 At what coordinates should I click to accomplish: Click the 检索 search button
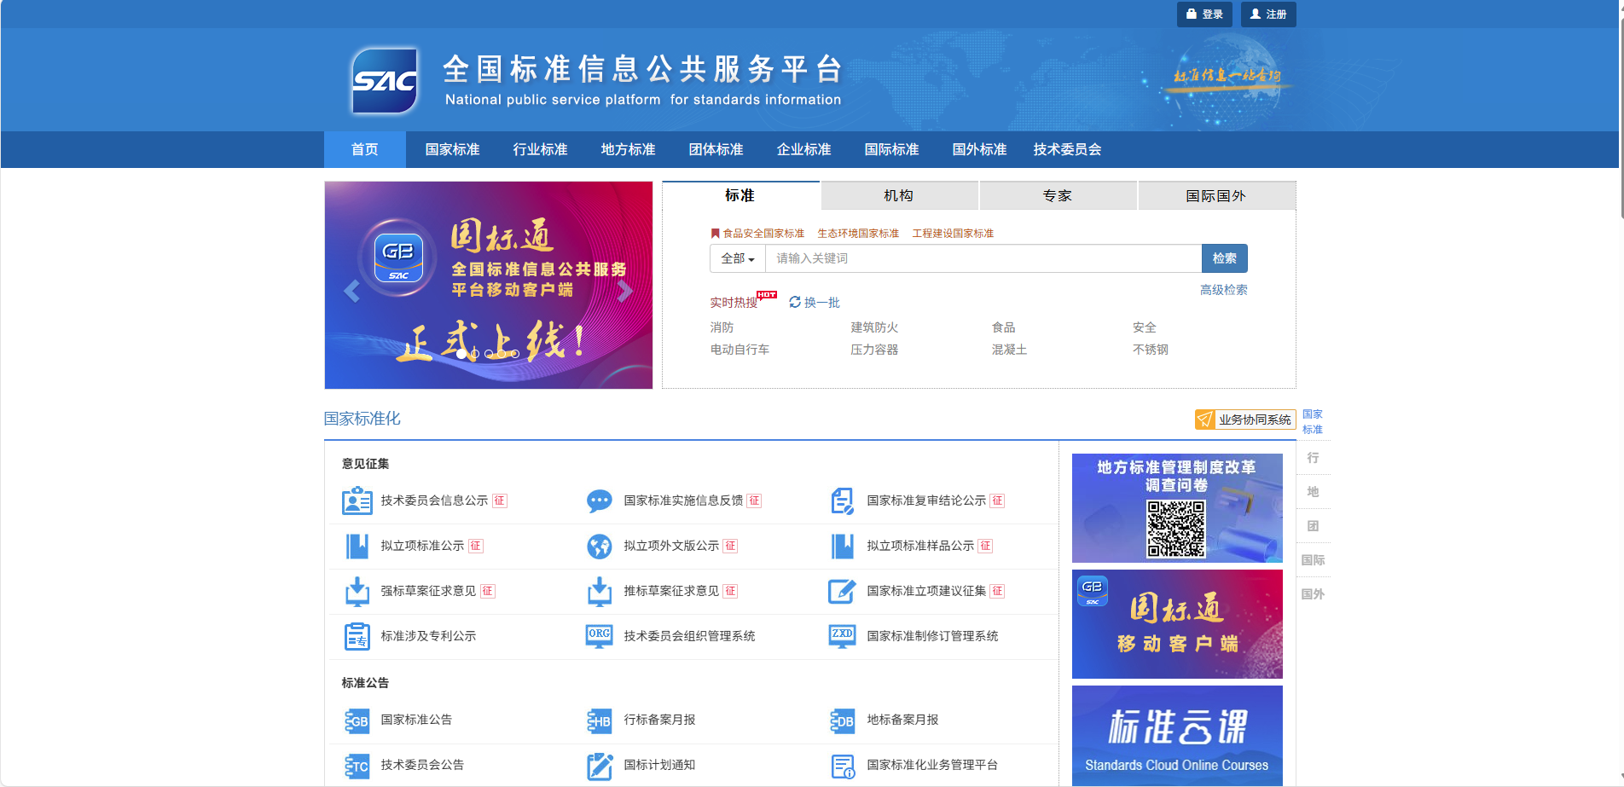[1225, 258]
